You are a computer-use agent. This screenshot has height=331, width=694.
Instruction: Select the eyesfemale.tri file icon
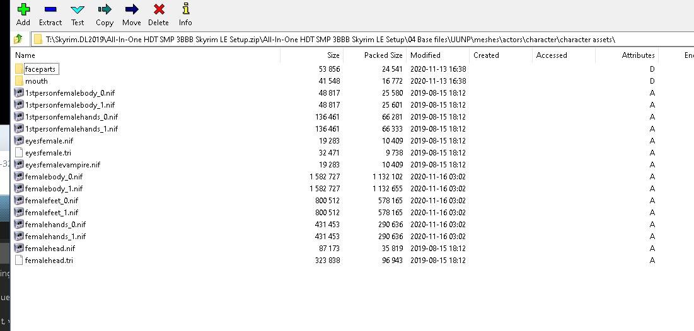click(x=18, y=152)
